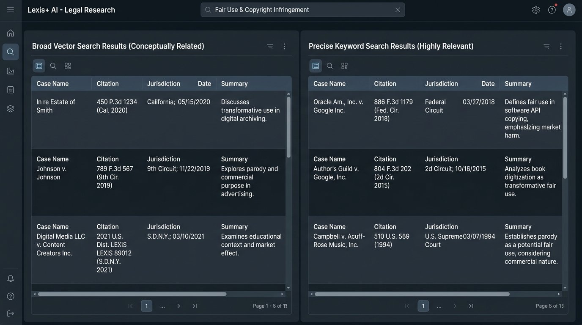Open Notifications bell in sidebar
Viewport: 582px width, 325px height.
[x=10, y=278]
